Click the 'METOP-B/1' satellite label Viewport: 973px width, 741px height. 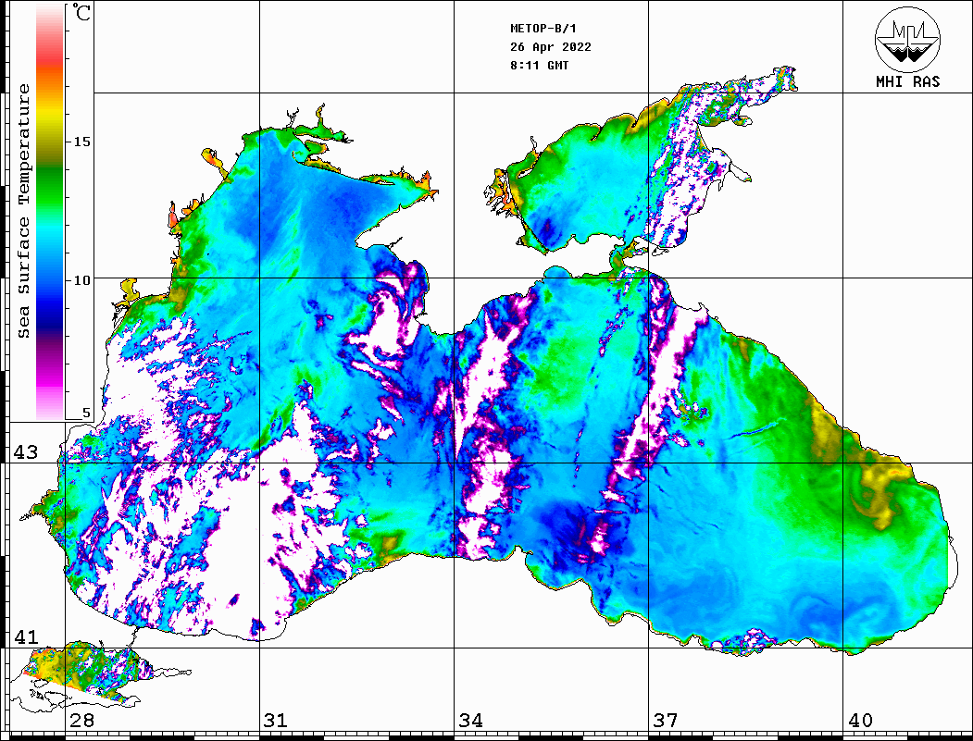[543, 29]
